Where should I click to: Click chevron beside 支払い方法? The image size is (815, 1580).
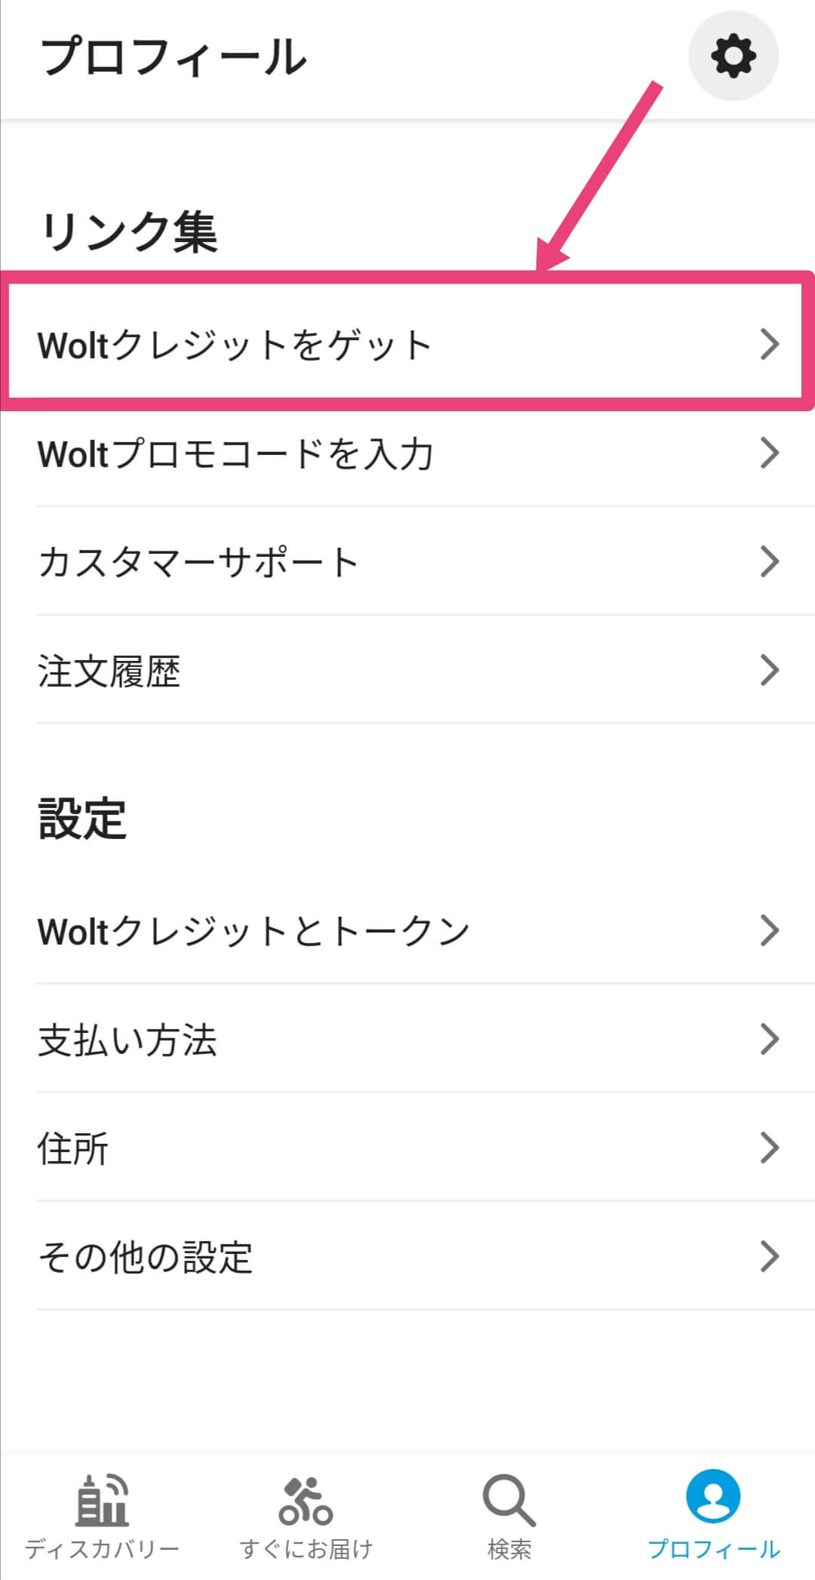769,1039
